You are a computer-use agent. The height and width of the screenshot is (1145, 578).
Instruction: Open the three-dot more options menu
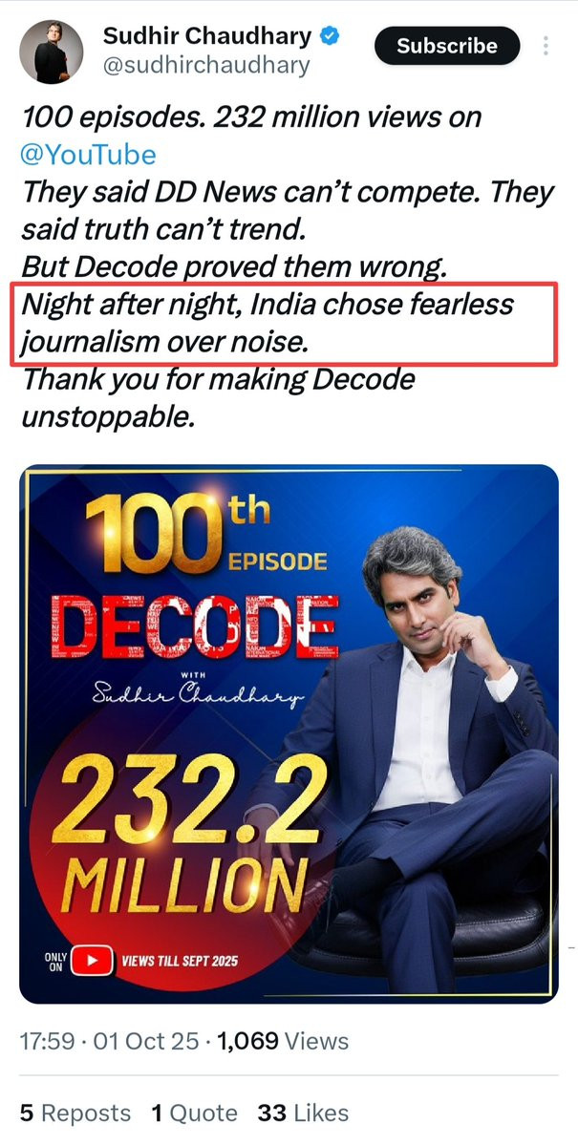546,46
